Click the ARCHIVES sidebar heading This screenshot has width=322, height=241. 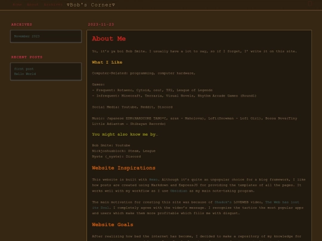click(x=21, y=24)
